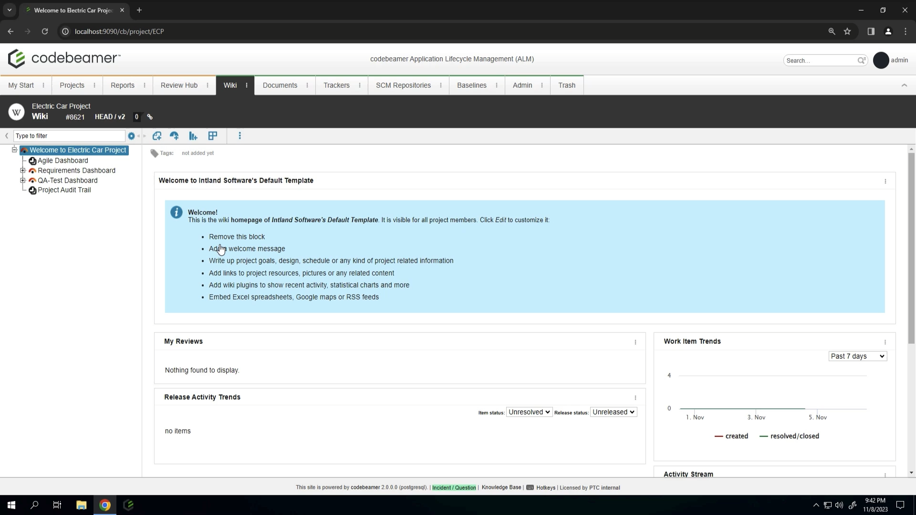Click the Wiki round W icon
Screen dimensions: 916x515
click(16, 112)
